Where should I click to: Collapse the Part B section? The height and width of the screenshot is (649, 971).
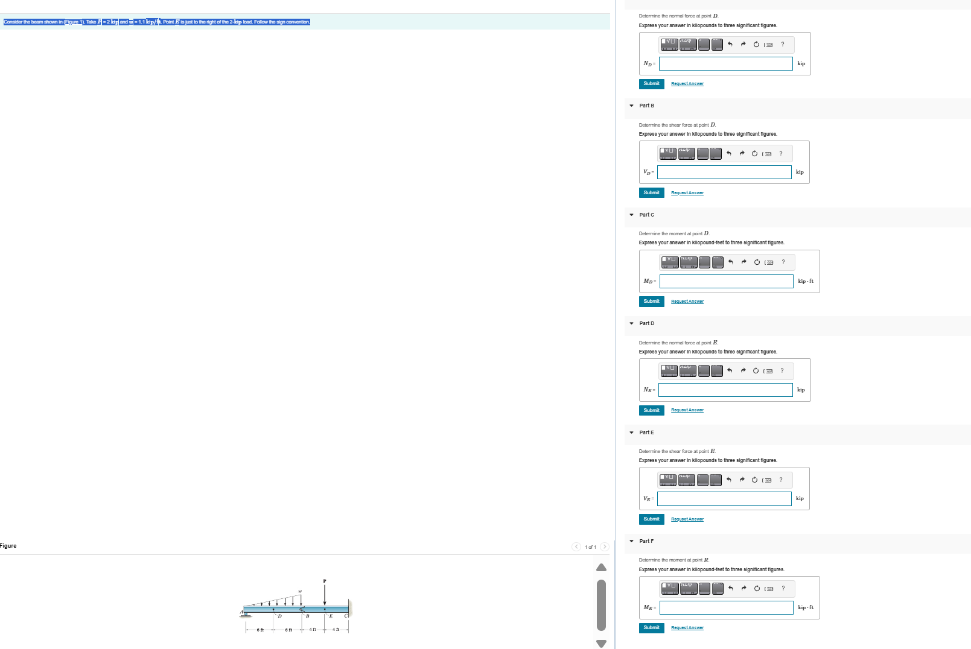632,106
